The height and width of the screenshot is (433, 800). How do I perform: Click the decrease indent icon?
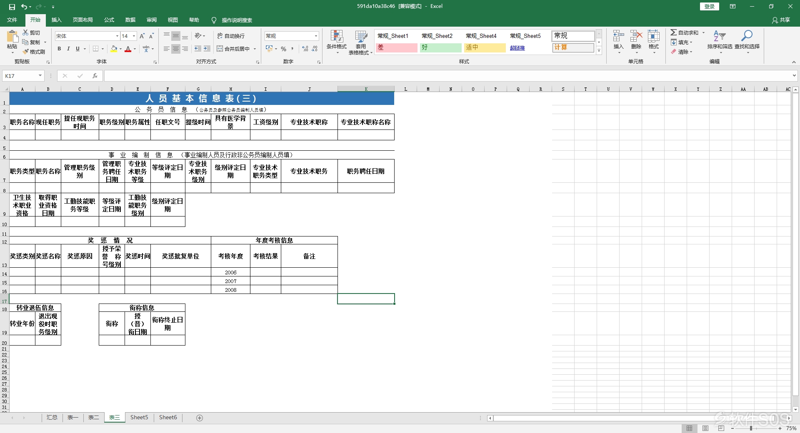[198, 49]
